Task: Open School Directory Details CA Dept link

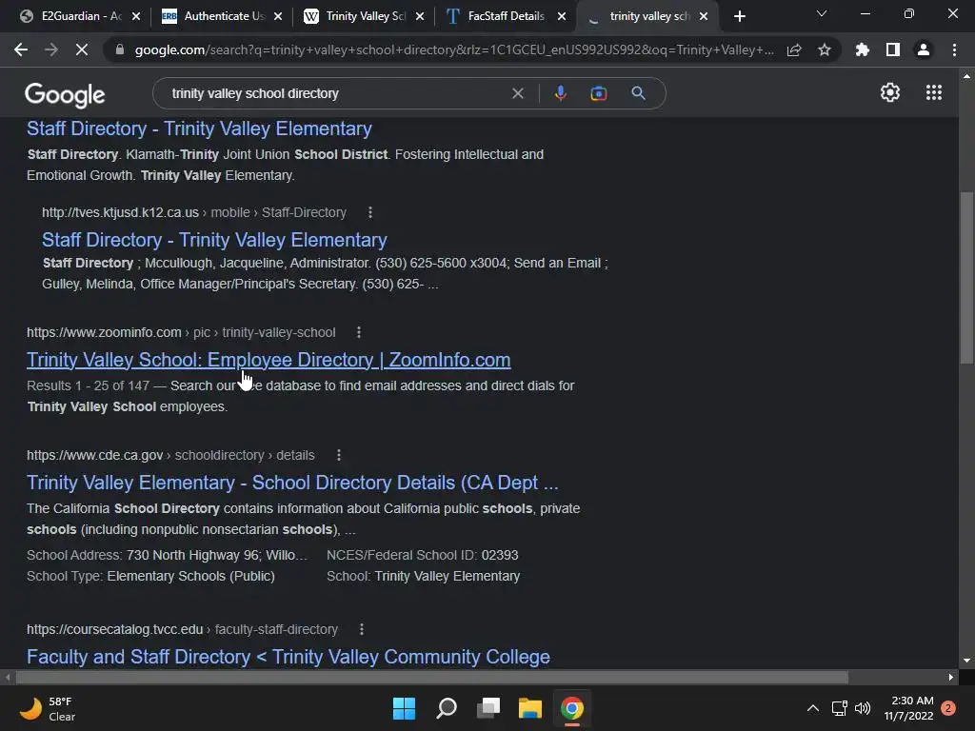Action: pyautogui.click(x=292, y=483)
